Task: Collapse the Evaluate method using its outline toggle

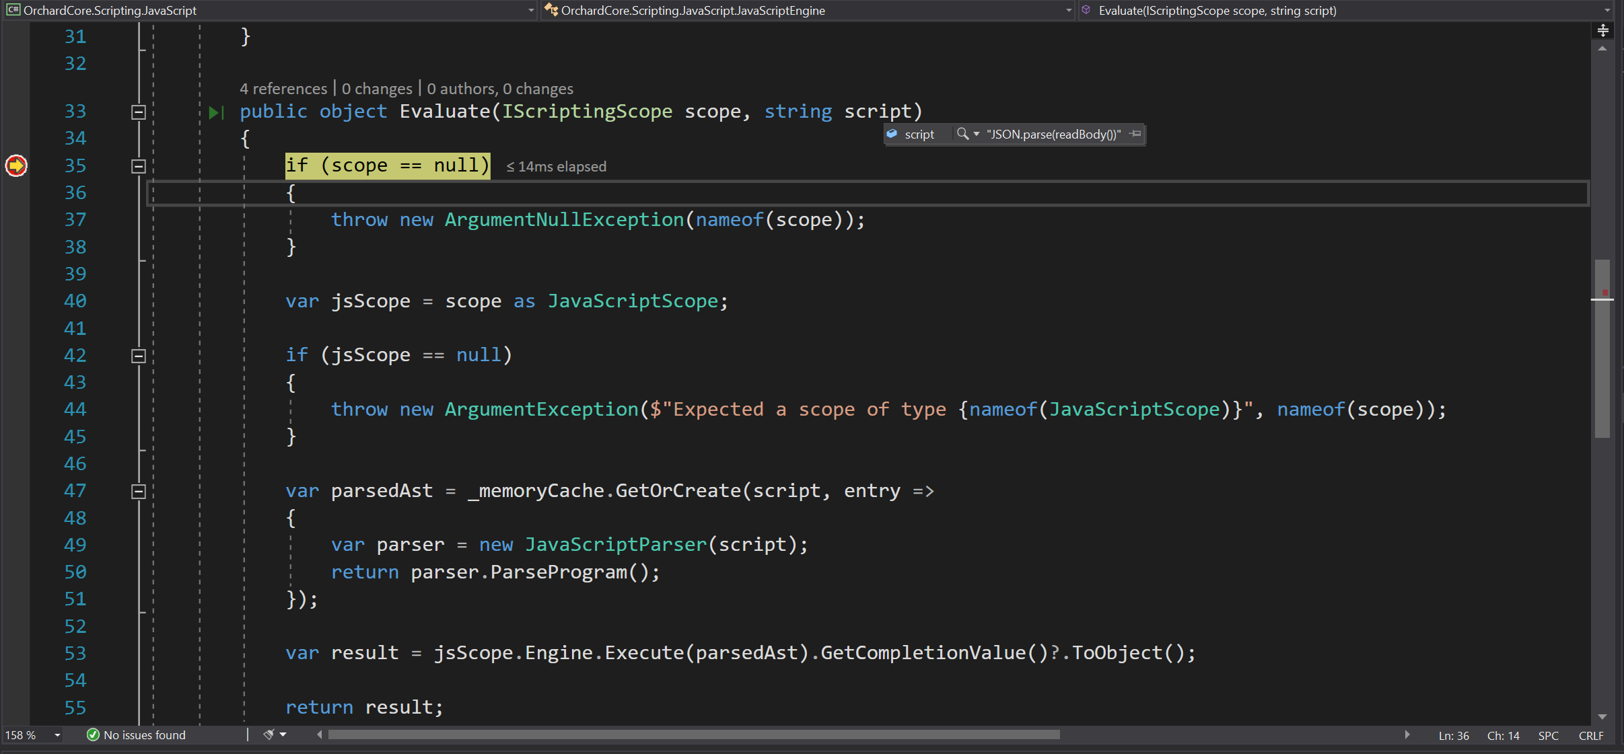Action: pyautogui.click(x=138, y=112)
